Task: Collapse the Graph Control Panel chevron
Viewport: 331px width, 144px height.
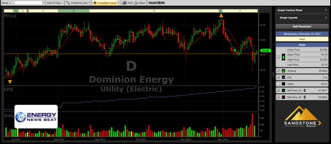Action: 326,10
